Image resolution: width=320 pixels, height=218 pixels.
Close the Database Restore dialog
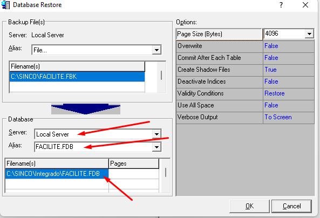coord(305,5)
